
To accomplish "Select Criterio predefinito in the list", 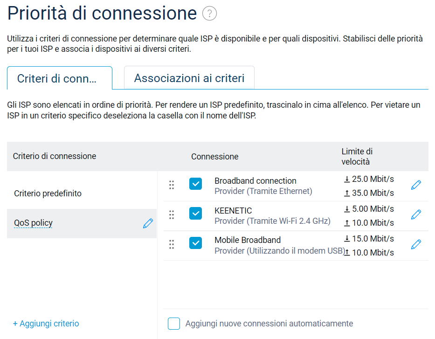I will (x=48, y=194).
